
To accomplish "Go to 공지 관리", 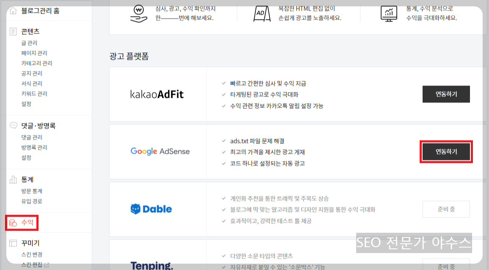I will pos(32,73).
